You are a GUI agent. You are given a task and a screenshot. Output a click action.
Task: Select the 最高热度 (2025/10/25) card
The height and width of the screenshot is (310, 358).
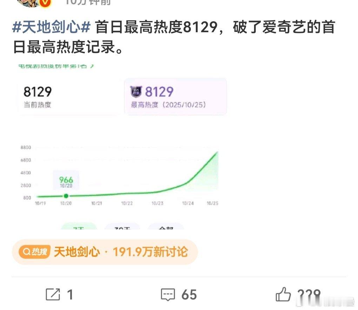click(x=175, y=97)
